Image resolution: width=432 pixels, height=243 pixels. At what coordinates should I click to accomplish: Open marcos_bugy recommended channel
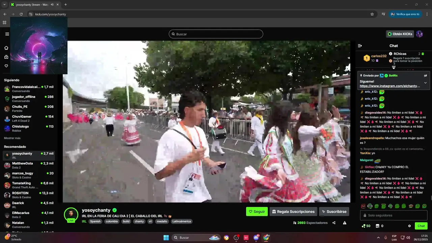pyautogui.click(x=29, y=175)
